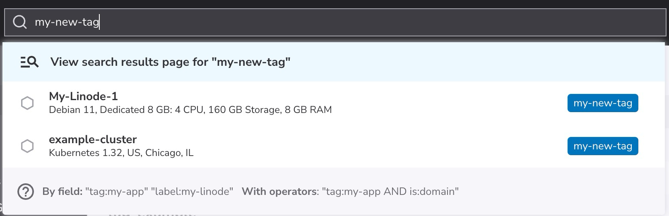
Task: Click the hexagon icon next to My-Linode-1
Action: point(27,103)
